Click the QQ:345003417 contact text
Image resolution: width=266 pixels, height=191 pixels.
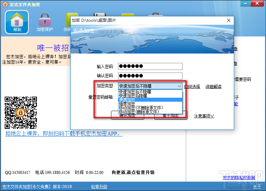(x=18, y=173)
